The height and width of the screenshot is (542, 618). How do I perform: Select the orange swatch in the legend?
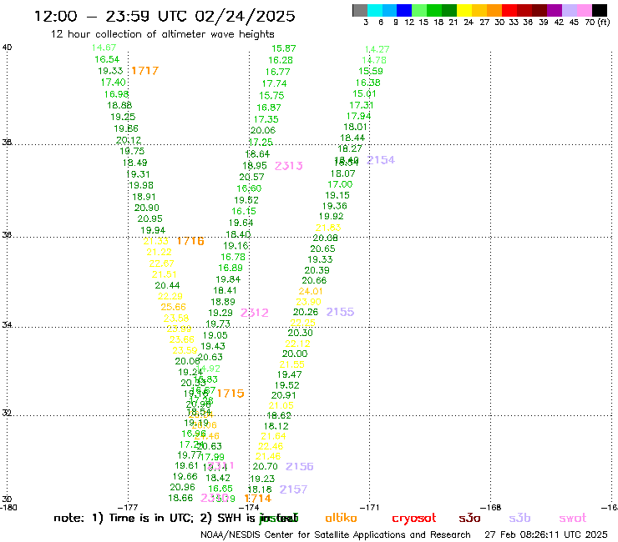tap(494, 10)
